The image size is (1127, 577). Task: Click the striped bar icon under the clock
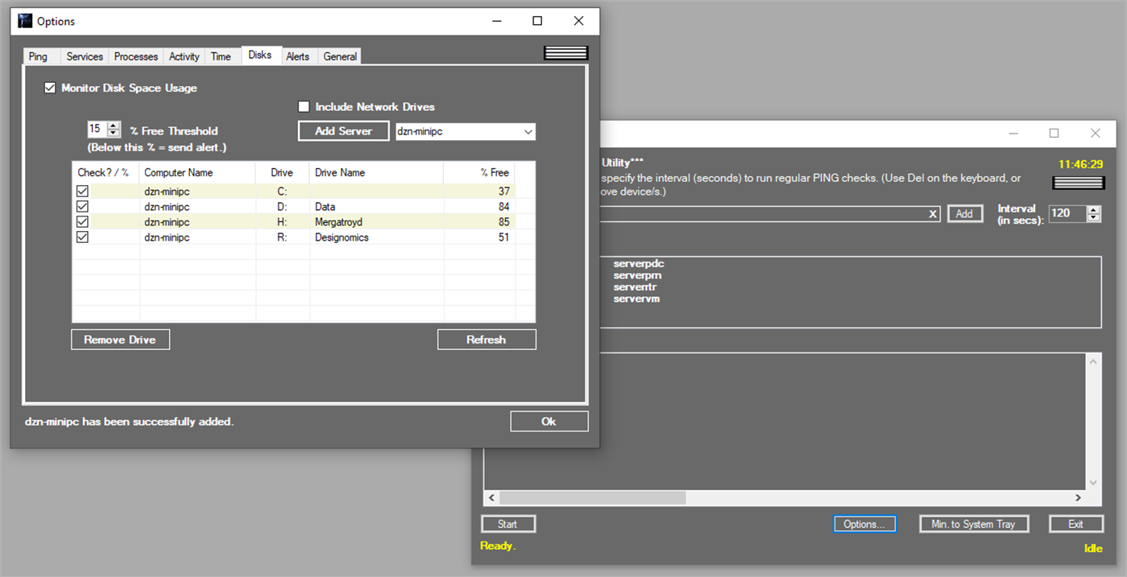(1079, 183)
